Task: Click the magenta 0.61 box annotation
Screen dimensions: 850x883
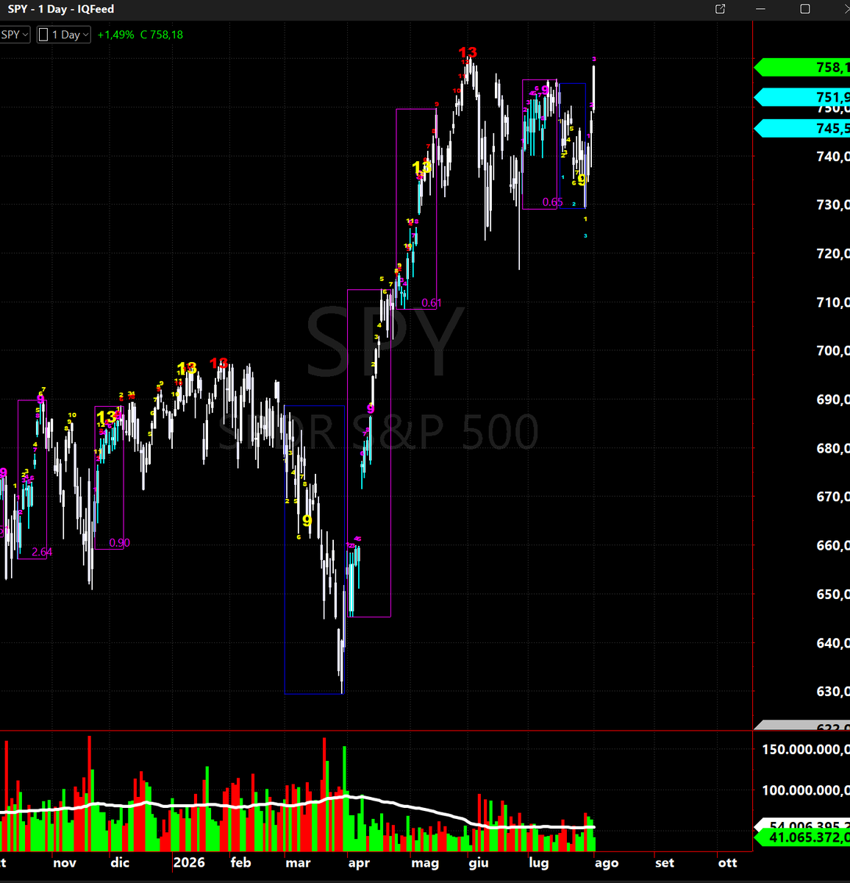Action: click(432, 302)
